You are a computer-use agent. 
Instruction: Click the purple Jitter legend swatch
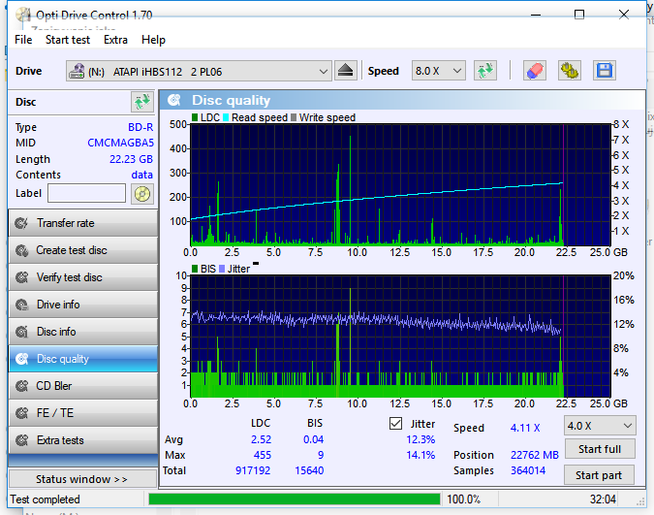click(222, 269)
